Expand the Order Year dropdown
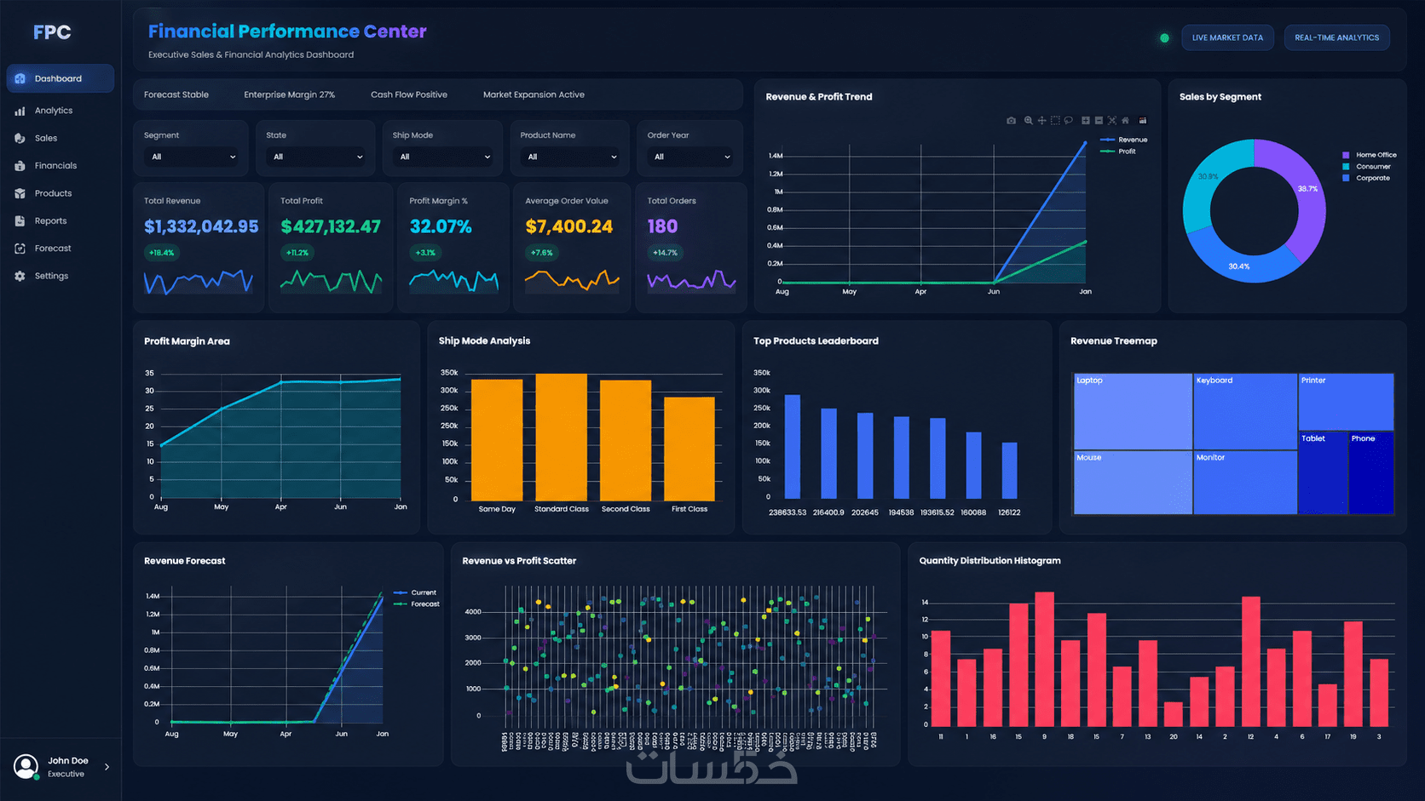 click(x=690, y=157)
